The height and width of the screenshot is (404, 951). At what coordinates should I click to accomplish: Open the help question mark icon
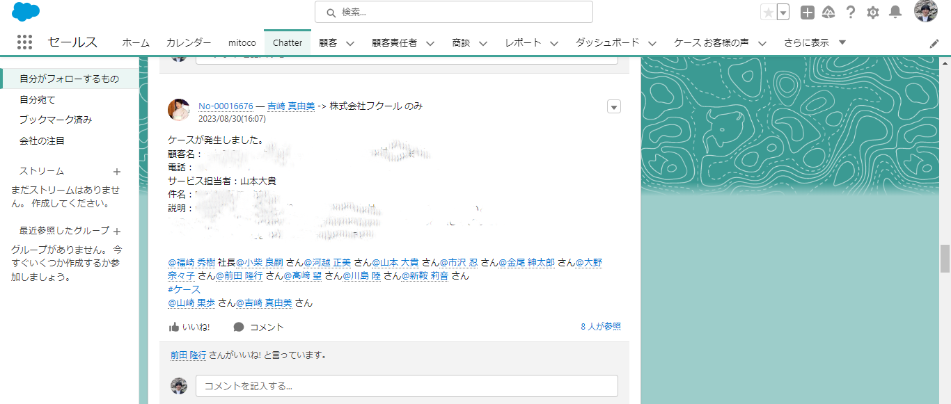[x=851, y=13]
